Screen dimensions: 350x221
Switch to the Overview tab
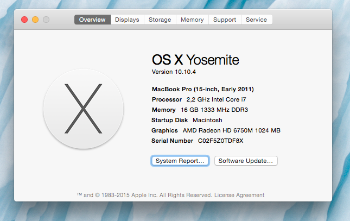(x=92, y=20)
